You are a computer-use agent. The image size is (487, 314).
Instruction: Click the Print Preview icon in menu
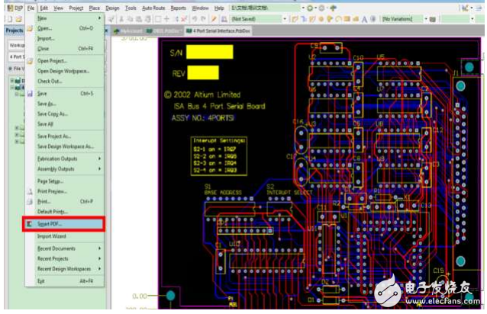[x=30, y=191]
